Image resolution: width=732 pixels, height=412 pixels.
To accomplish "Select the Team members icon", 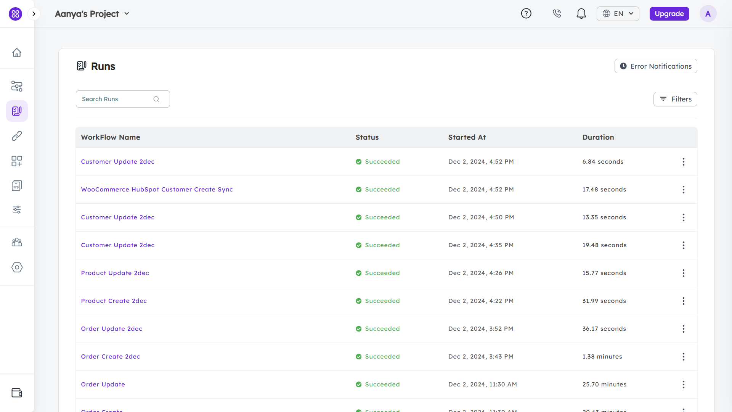I will coord(17,242).
